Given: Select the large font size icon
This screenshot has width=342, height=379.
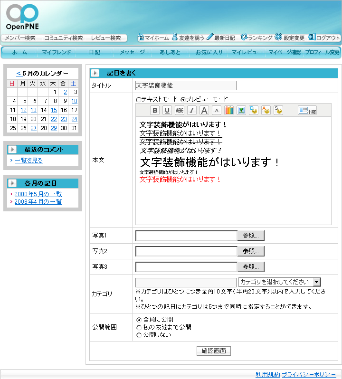Looking at the screenshot, I should coord(204,110).
